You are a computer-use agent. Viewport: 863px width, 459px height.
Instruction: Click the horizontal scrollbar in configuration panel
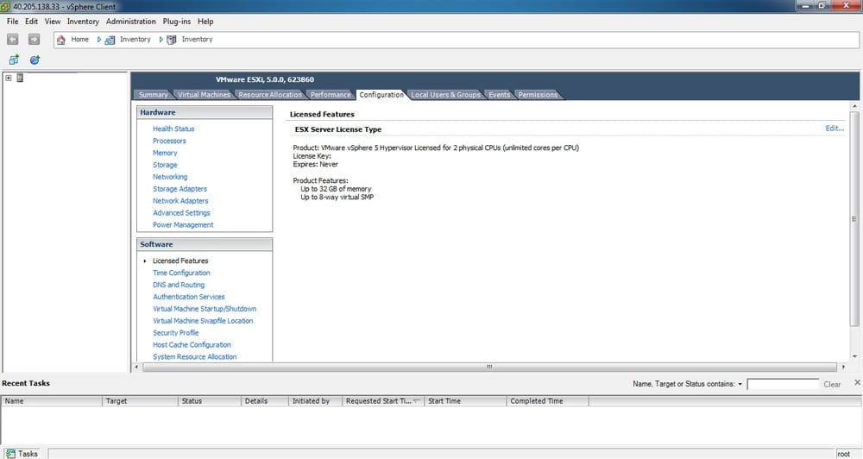click(x=489, y=367)
